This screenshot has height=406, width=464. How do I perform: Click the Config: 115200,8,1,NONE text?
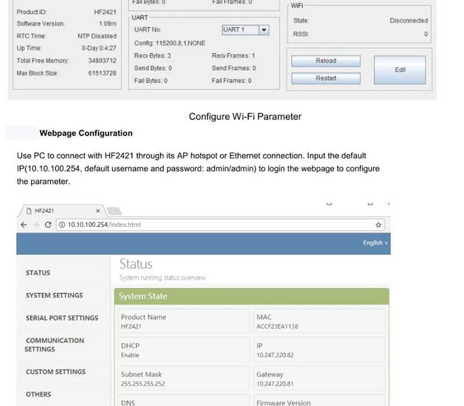170,43
